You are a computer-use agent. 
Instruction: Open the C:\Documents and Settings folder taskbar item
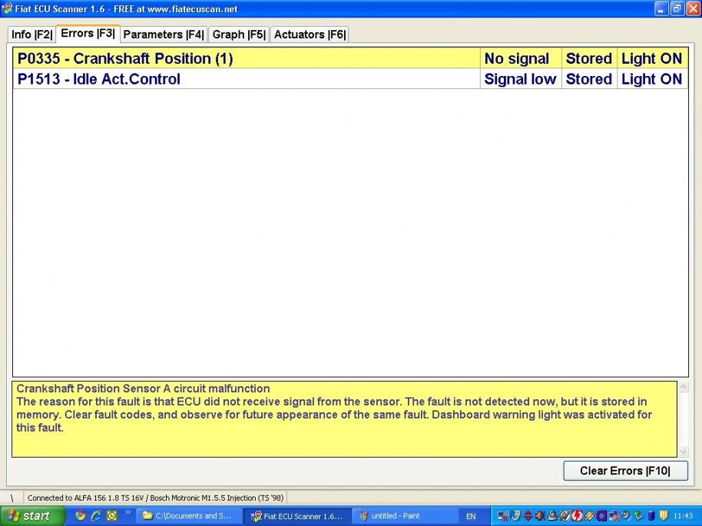189,516
